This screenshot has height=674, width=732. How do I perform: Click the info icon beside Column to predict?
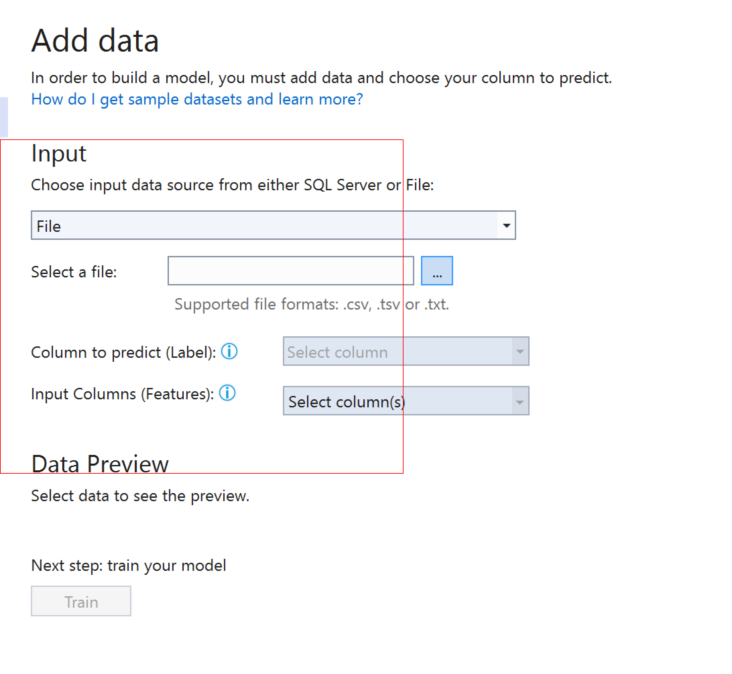tap(229, 351)
